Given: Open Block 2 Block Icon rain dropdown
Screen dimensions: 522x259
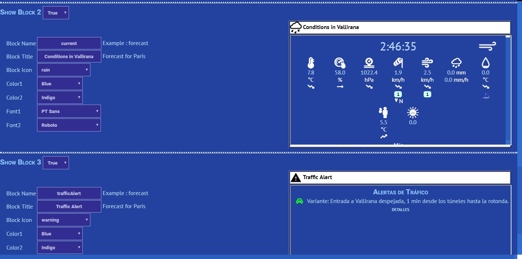Looking at the screenshot, I should pyautogui.click(x=64, y=70).
